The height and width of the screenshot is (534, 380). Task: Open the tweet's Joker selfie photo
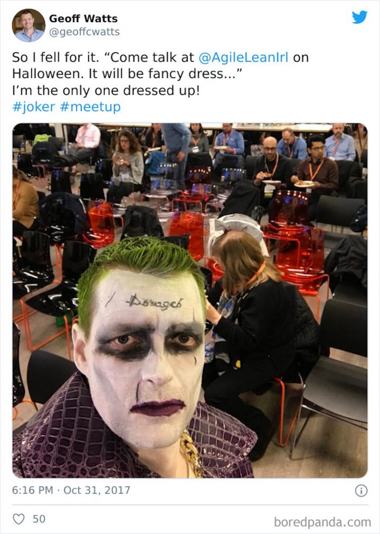click(x=190, y=300)
